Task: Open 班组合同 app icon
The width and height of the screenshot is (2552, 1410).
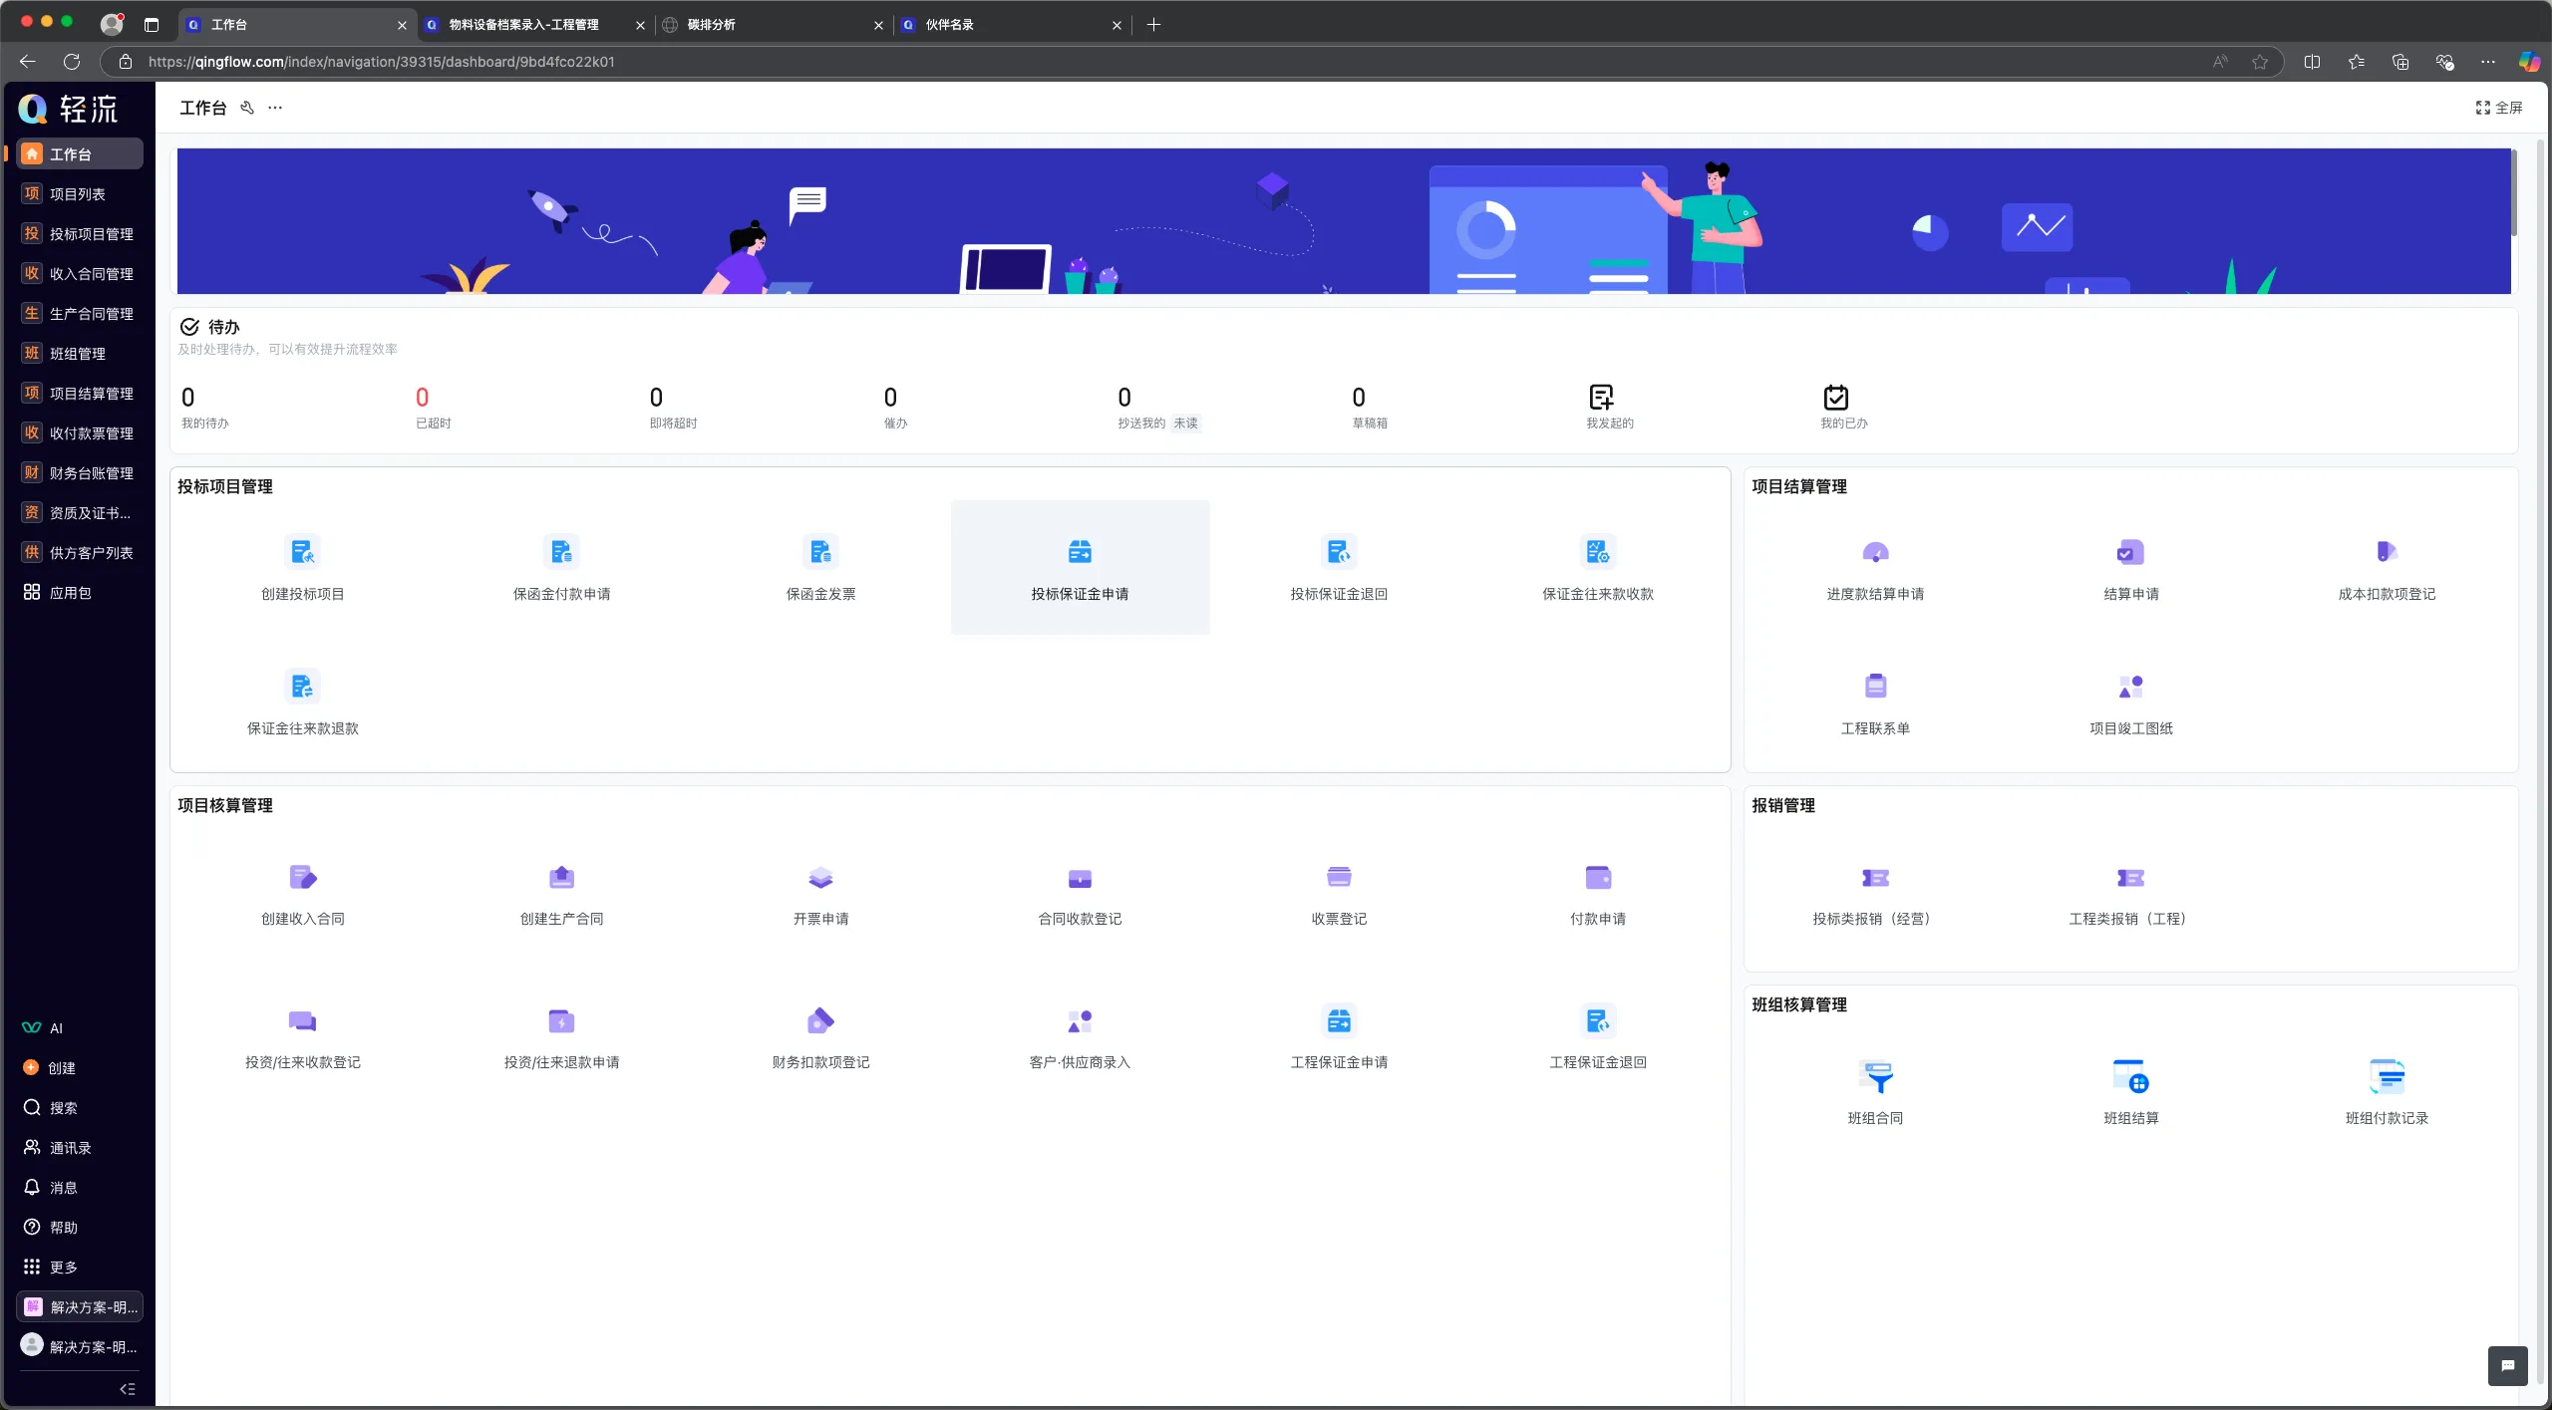Action: [1875, 1077]
